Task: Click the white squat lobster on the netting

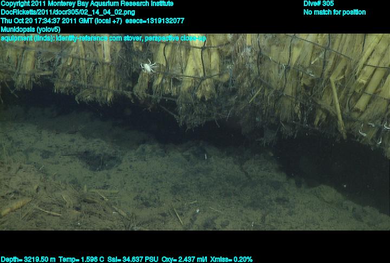Action: pyautogui.click(x=148, y=67)
